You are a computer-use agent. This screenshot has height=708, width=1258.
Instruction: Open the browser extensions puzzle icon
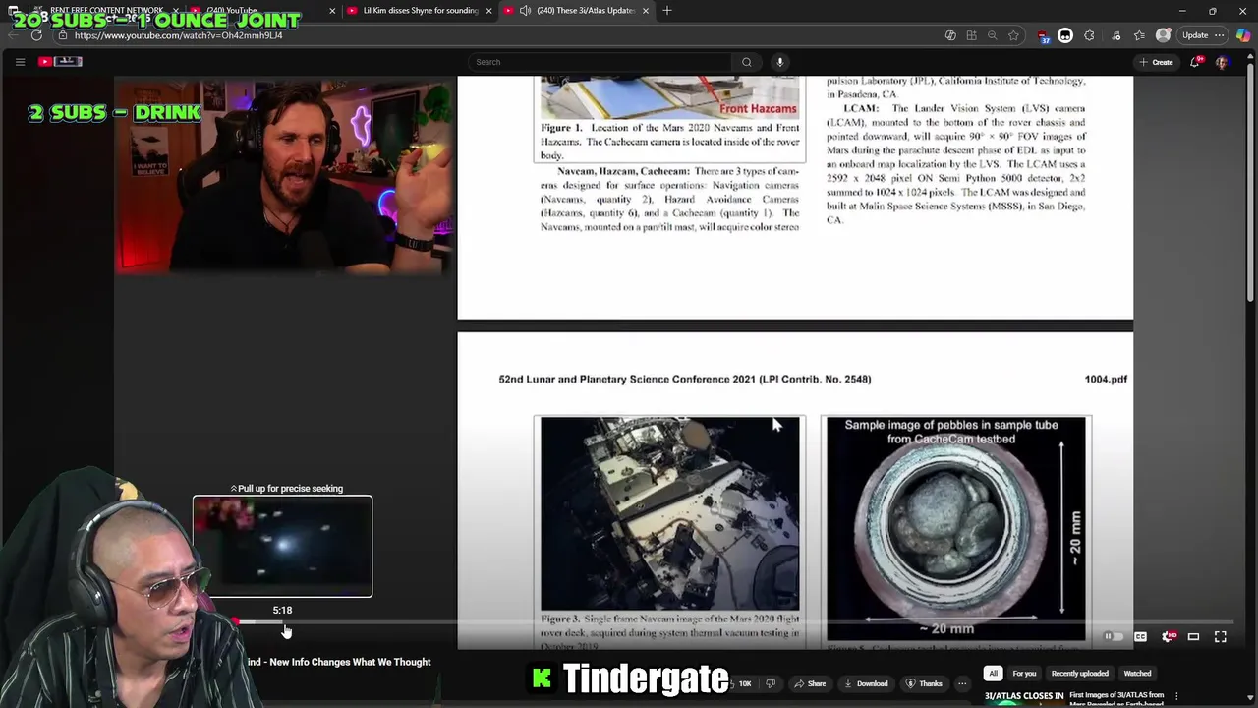[x=1089, y=35]
